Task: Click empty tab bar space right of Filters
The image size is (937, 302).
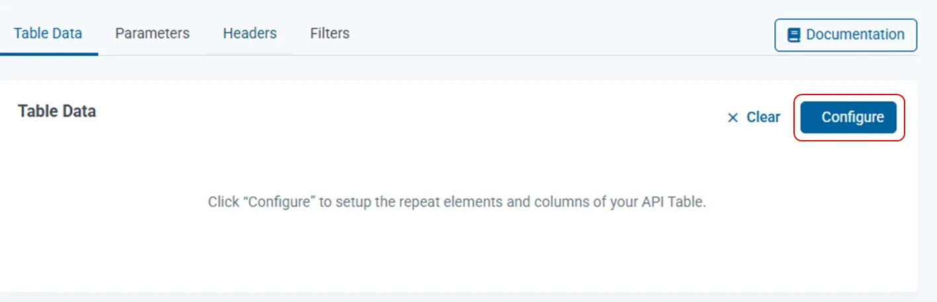Action: click(x=529, y=33)
